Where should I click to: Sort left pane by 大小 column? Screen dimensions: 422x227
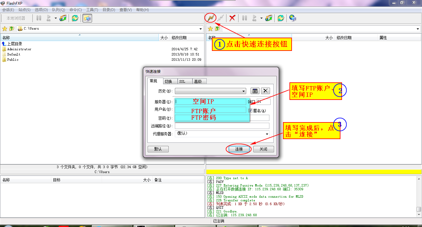164,38
